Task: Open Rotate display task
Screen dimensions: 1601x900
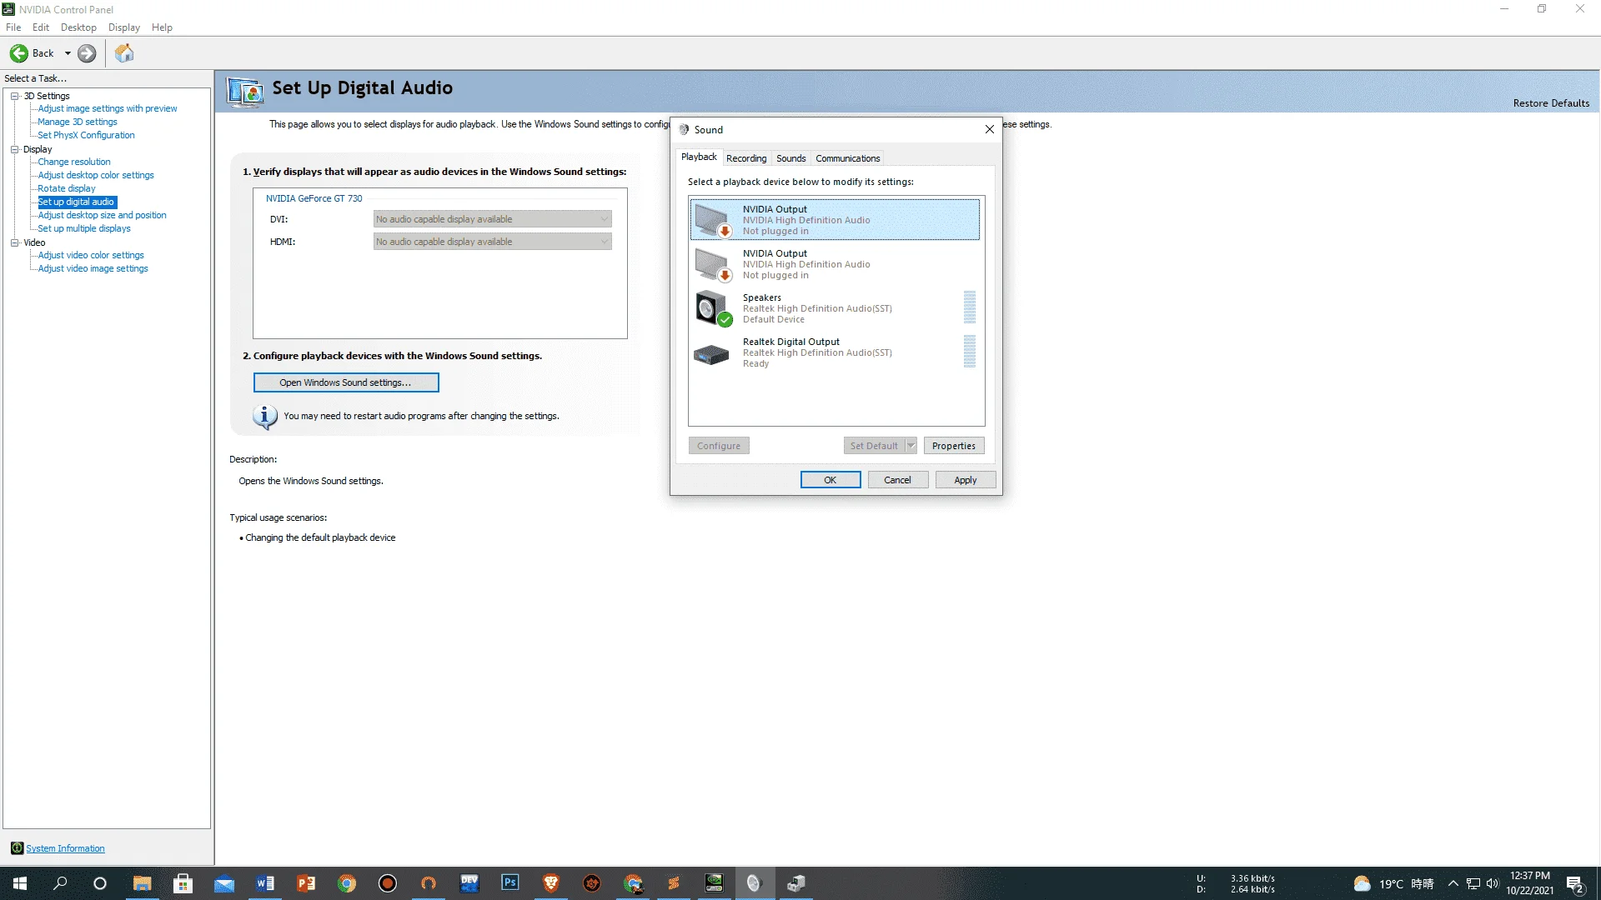Action: (x=67, y=188)
